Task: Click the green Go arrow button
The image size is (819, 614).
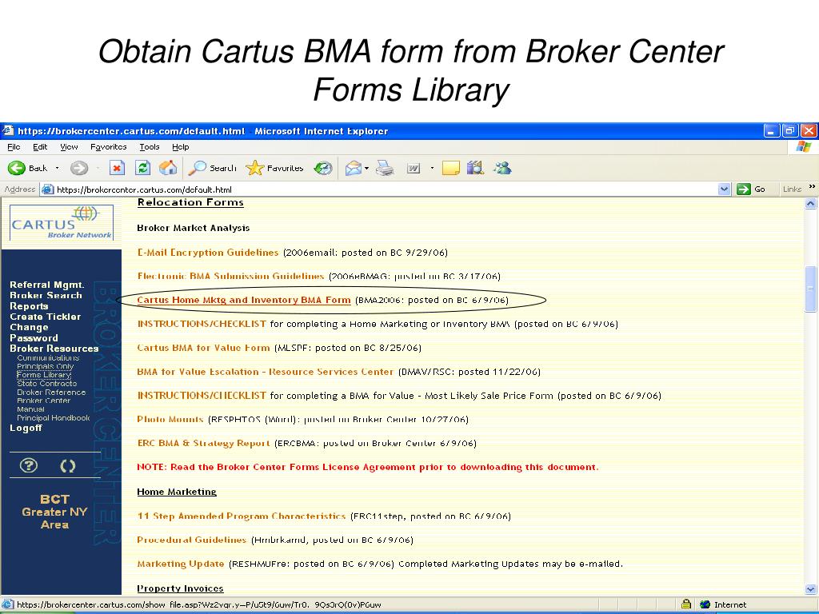Action: tap(743, 189)
